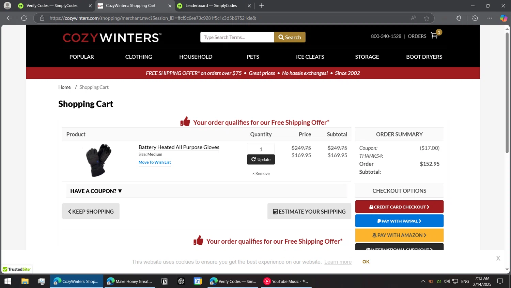Click the quantity input box
Viewport: 511px width, 288px height.
click(261, 149)
